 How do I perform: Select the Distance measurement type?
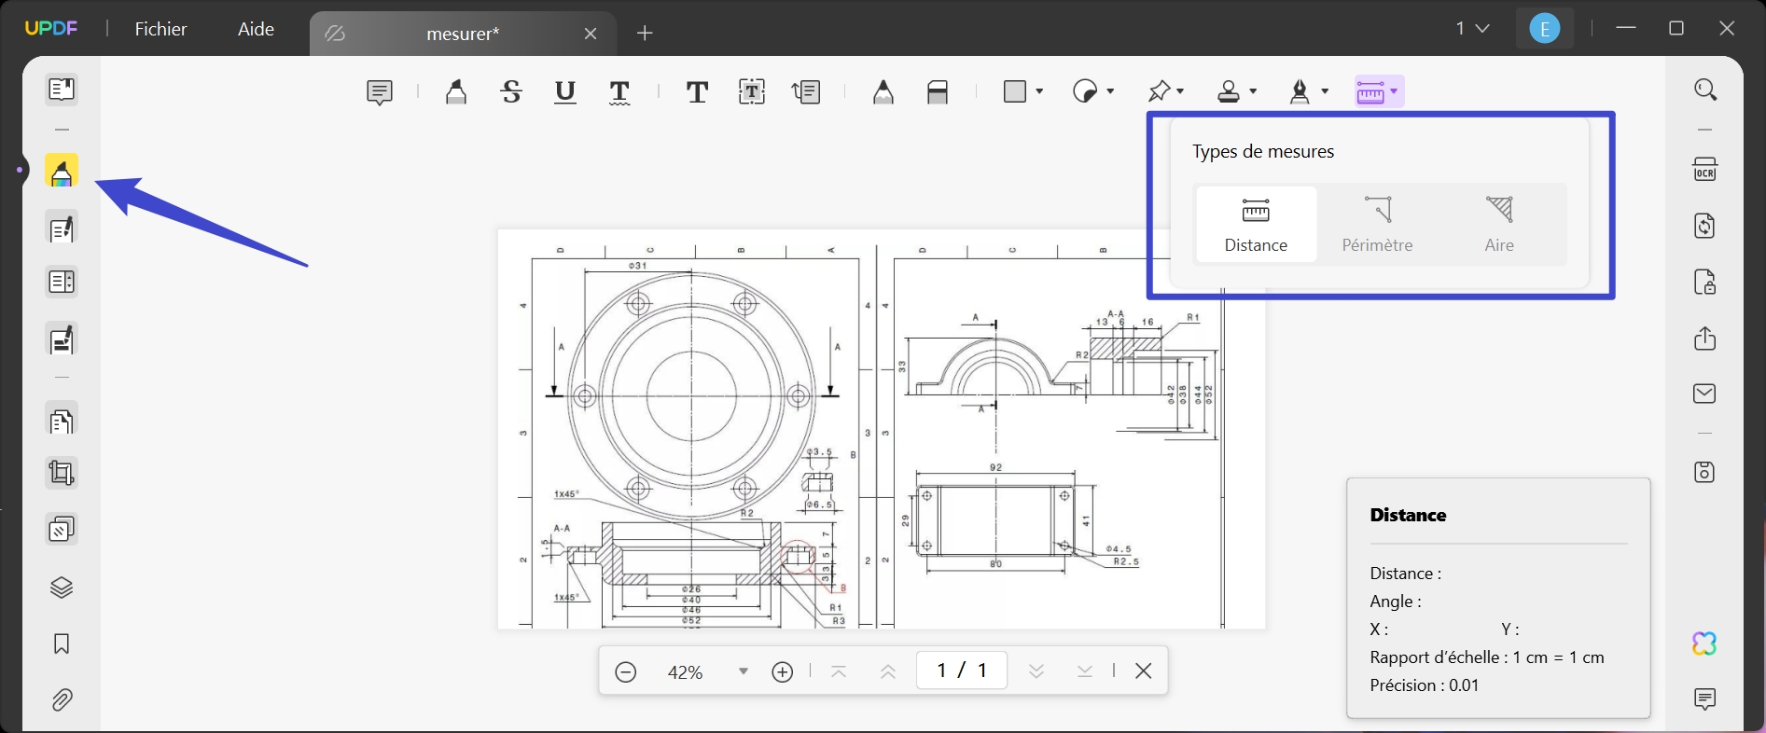click(1256, 225)
